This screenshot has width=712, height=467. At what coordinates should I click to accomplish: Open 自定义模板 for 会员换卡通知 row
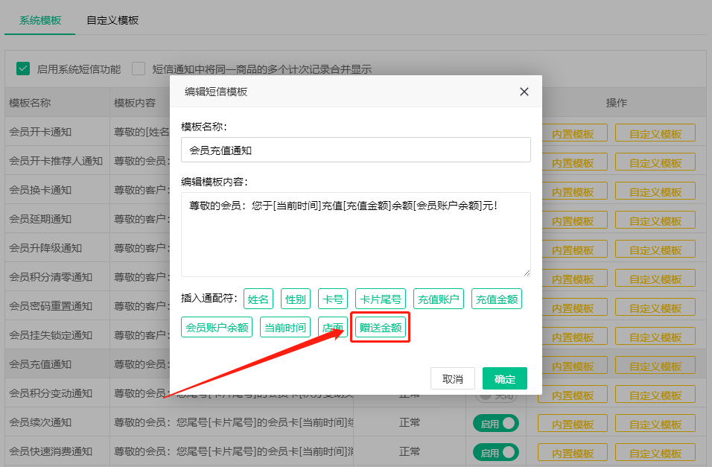[x=655, y=191]
